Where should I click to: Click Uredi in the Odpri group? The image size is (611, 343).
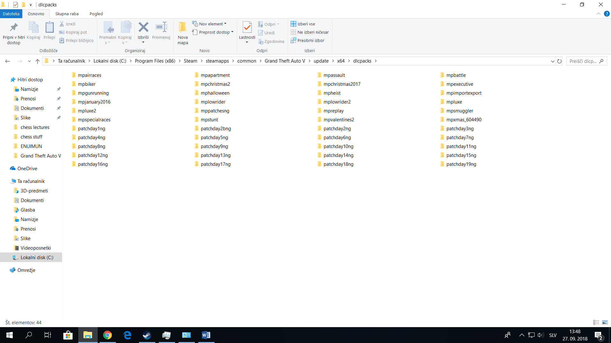point(266,33)
